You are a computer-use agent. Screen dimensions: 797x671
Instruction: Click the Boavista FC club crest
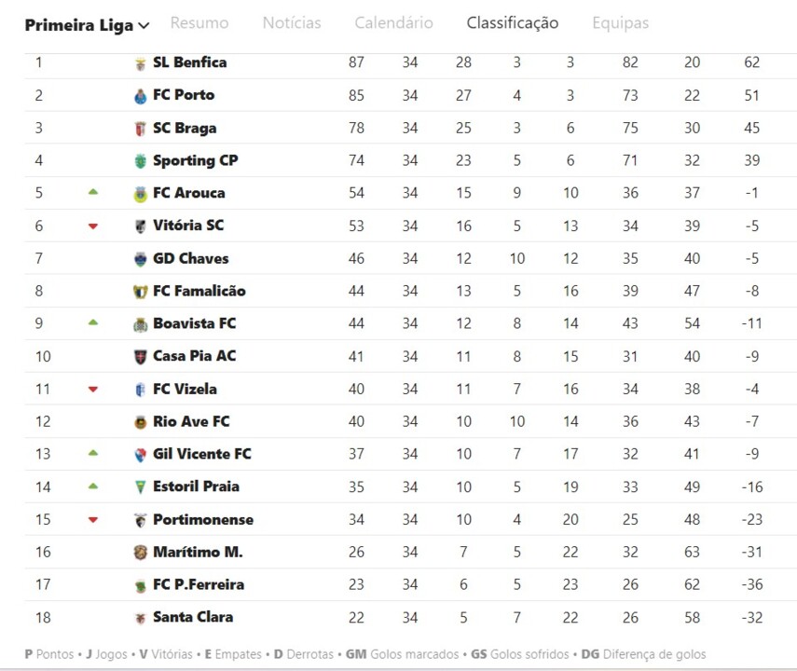coord(141,324)
